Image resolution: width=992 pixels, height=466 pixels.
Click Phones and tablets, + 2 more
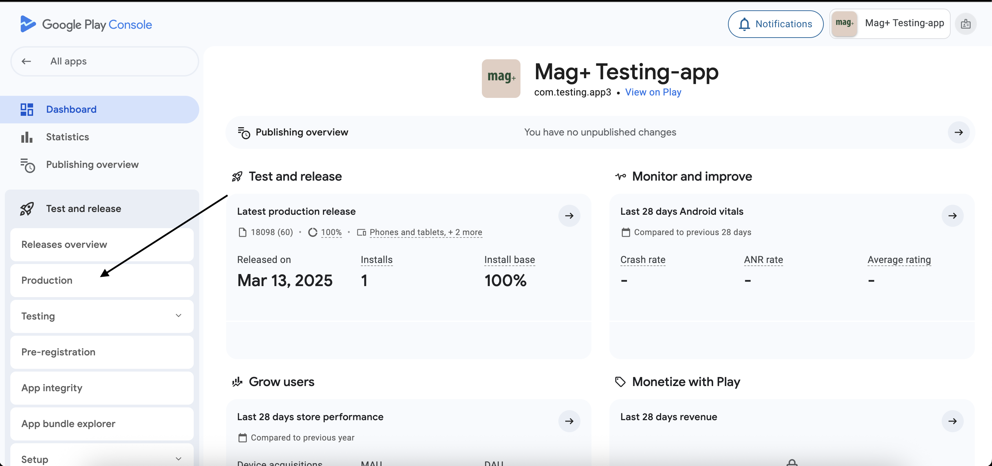[426, 232]
